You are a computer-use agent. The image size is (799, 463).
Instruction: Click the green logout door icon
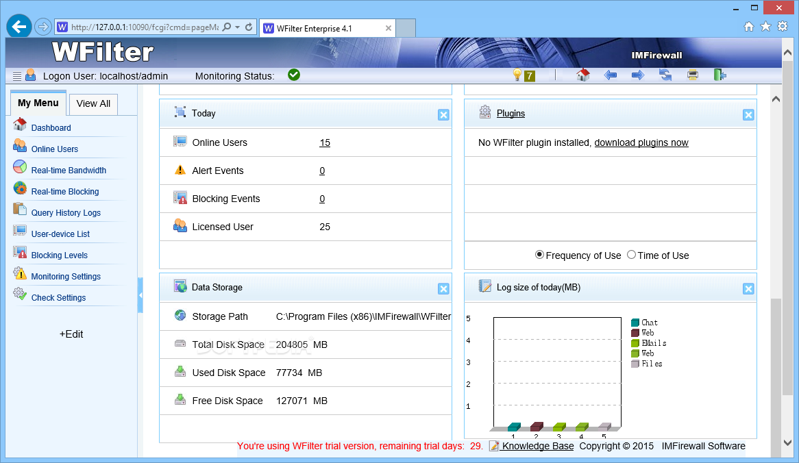click(x=720, y=75)
